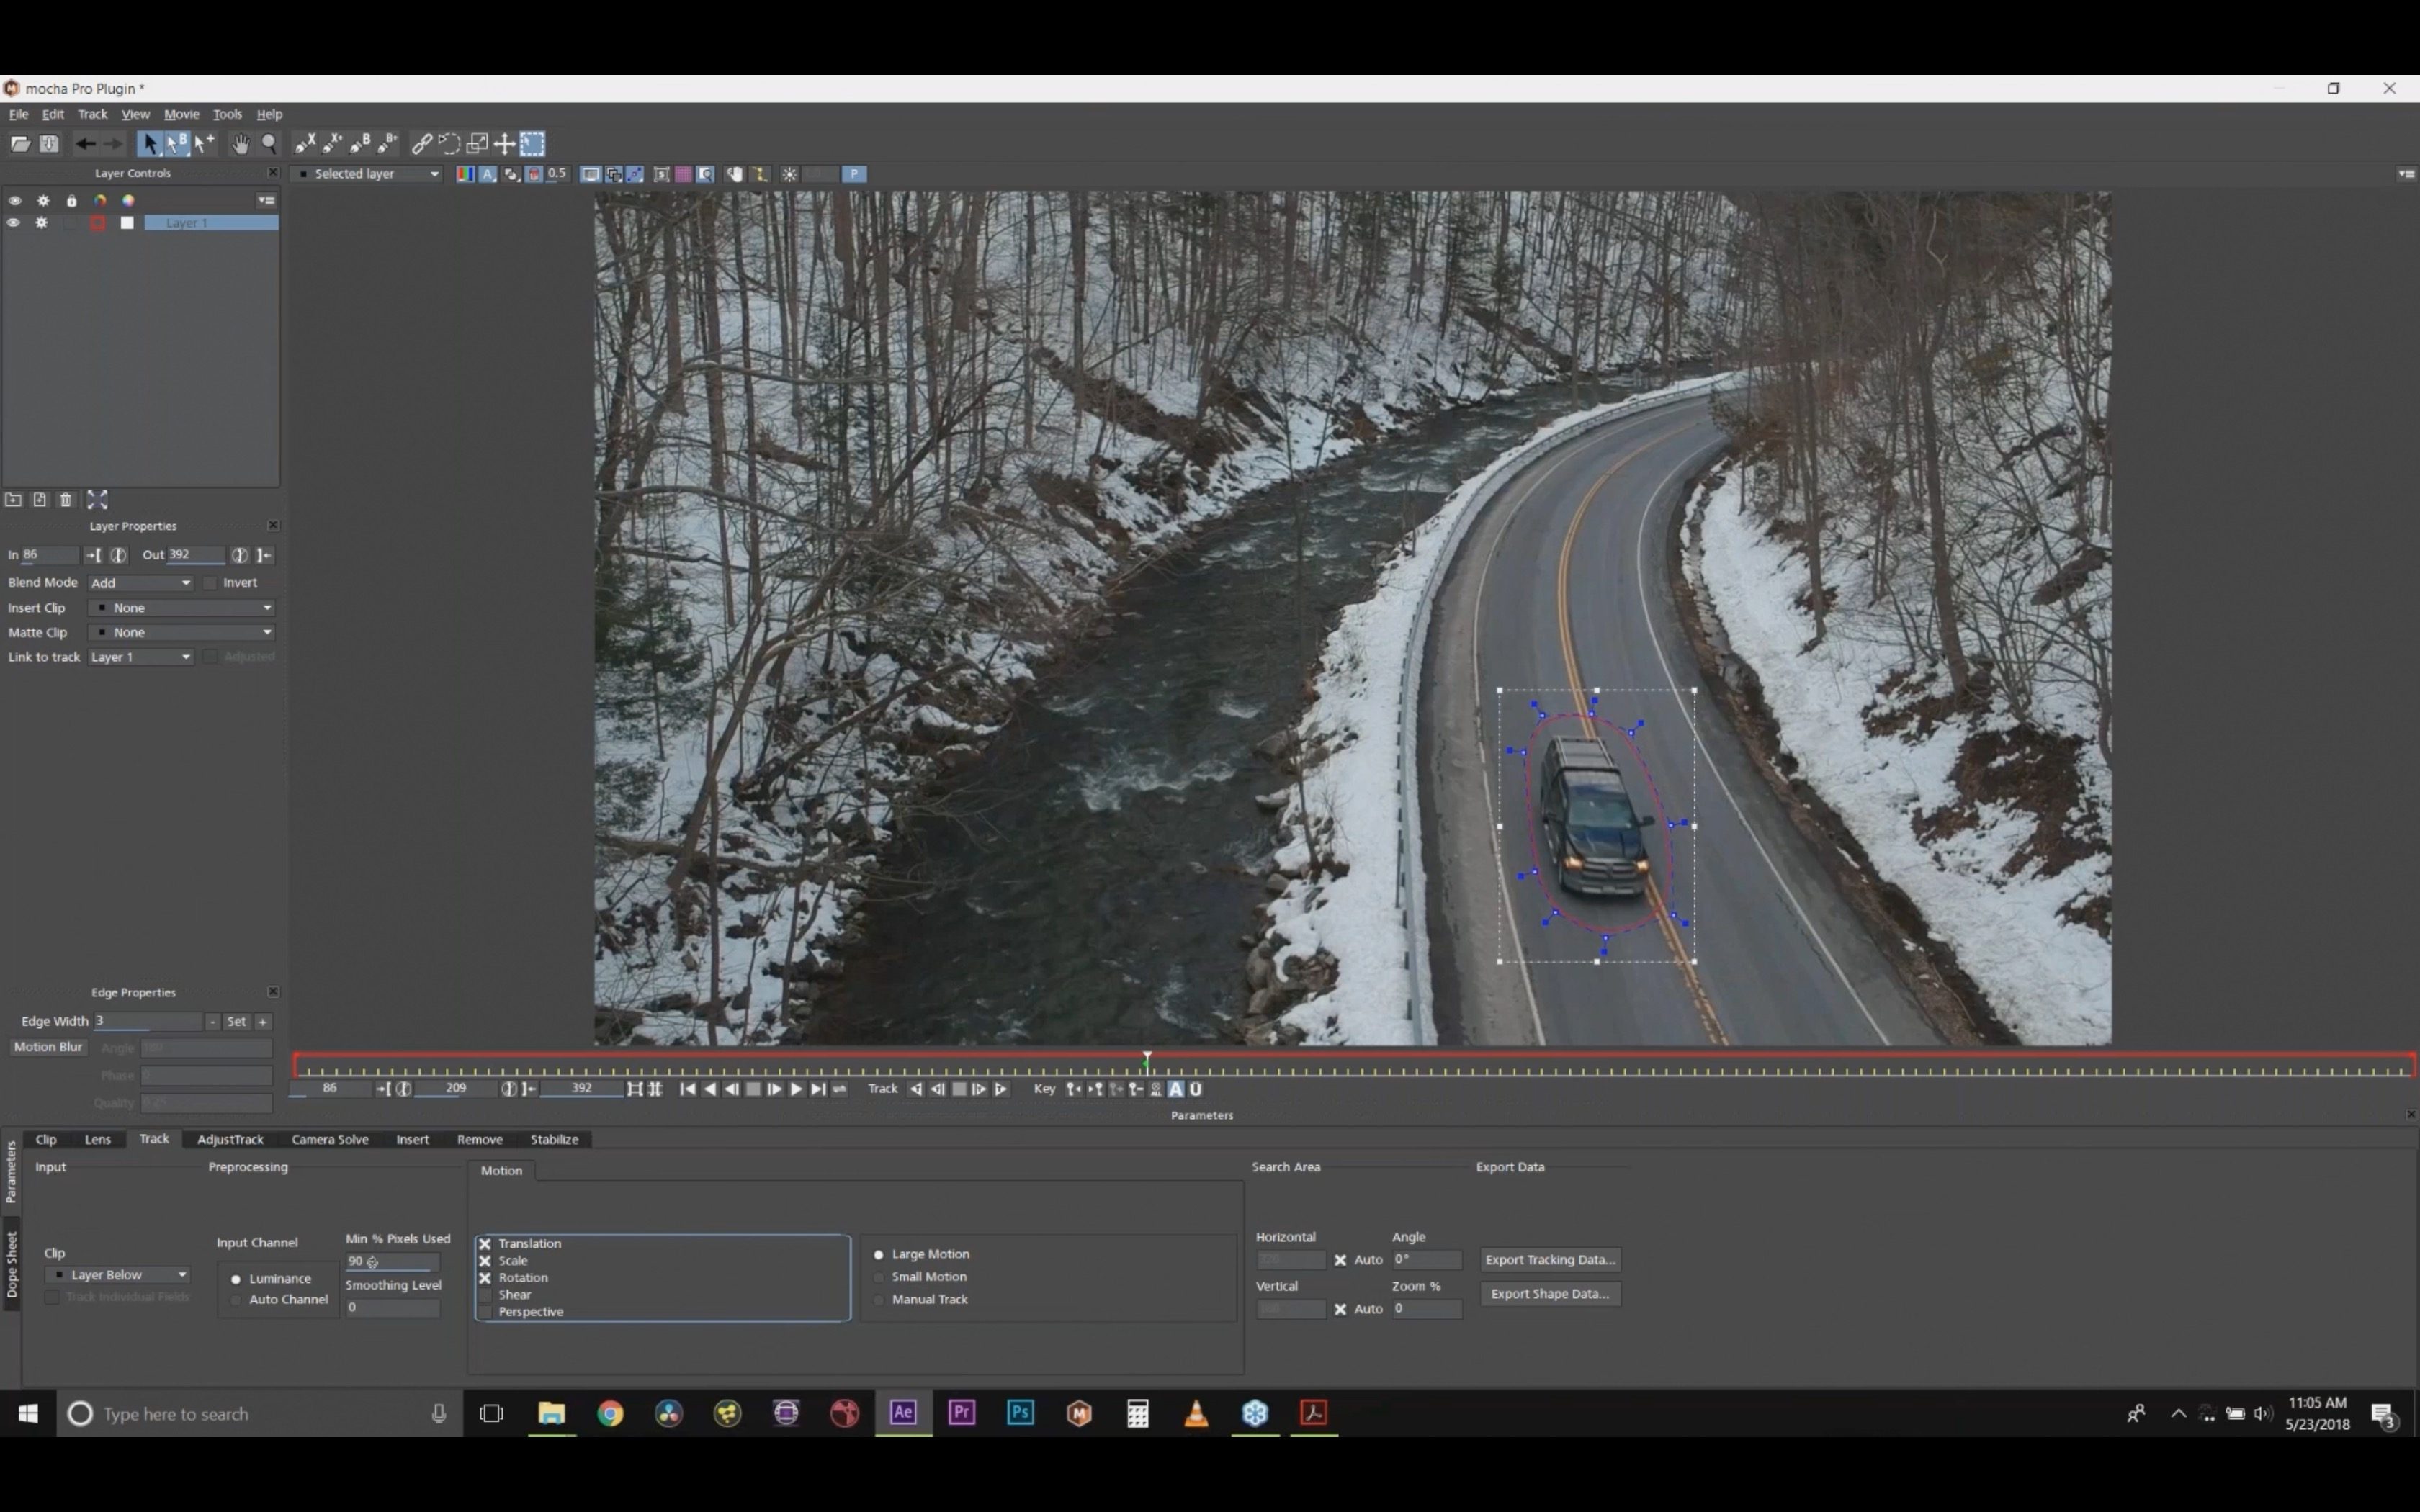Toggle Scale motion tracking checkbox
The width and height of the screenshot is (2420, 1512).
point(486,1259)
